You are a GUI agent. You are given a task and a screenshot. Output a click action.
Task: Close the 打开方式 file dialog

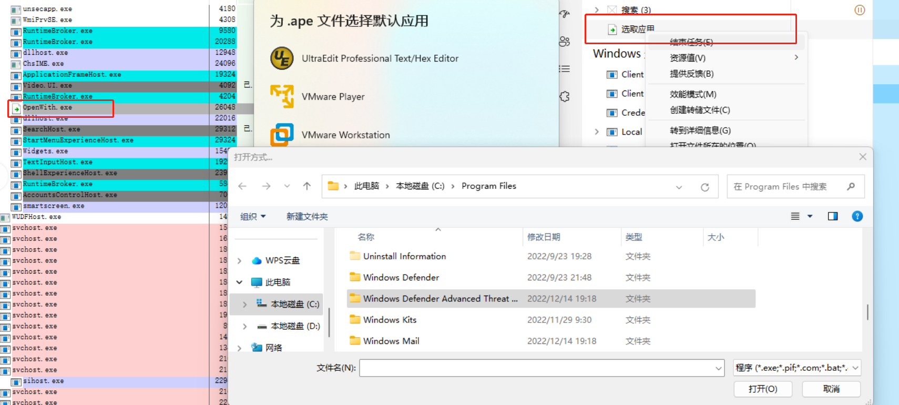click(x=863, y=157)
